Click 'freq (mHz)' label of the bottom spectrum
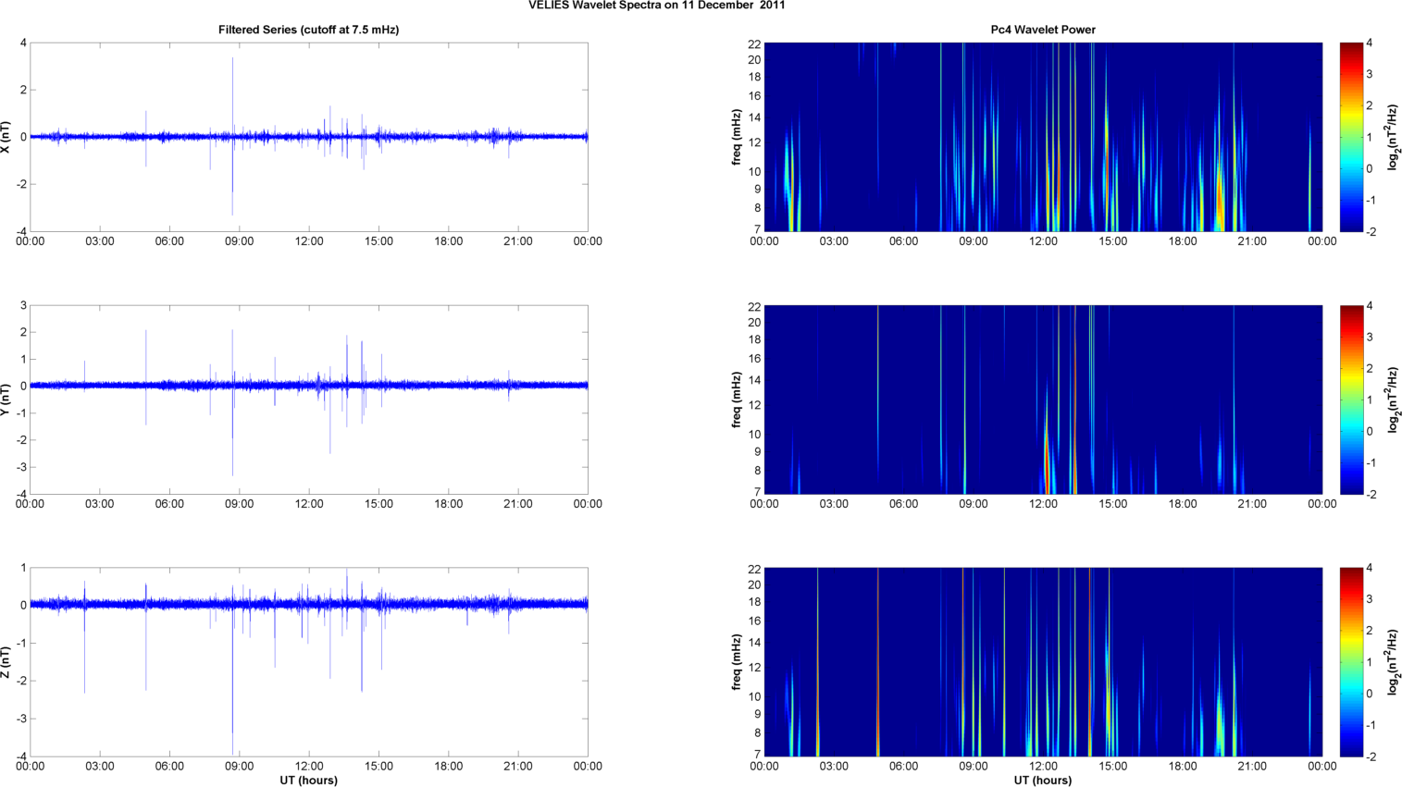1402x787 pixels. 737,662
